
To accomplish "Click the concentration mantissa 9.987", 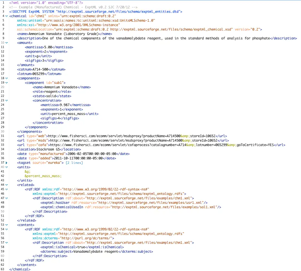I will pyautogui.click(x=65, y=105).
